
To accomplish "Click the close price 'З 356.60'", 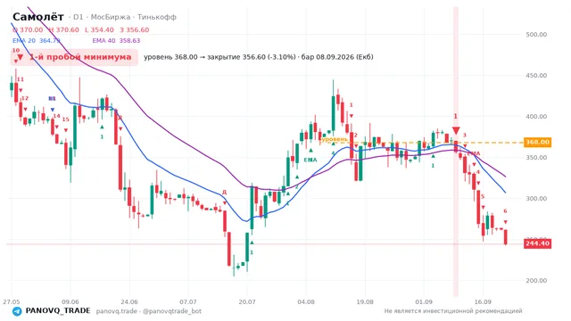I will pos(135,29).
